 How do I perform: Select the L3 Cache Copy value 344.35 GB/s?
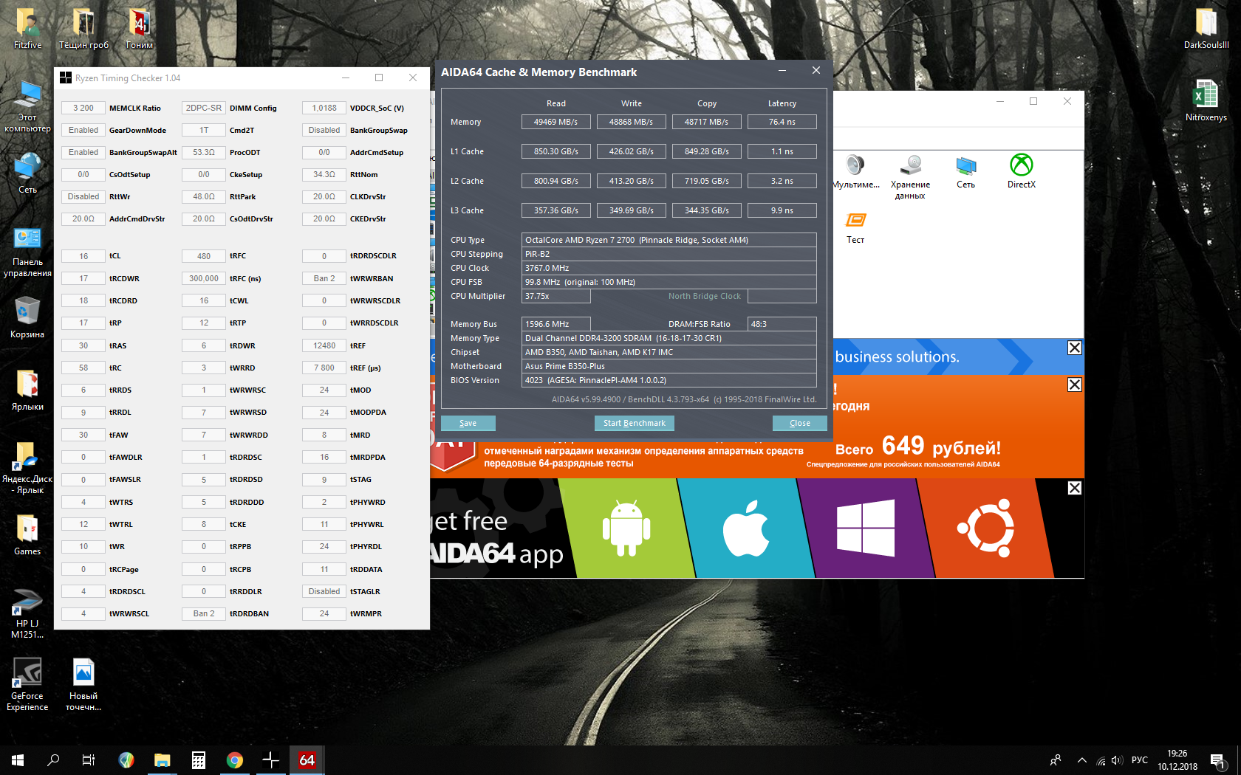[x=707, y=210]
